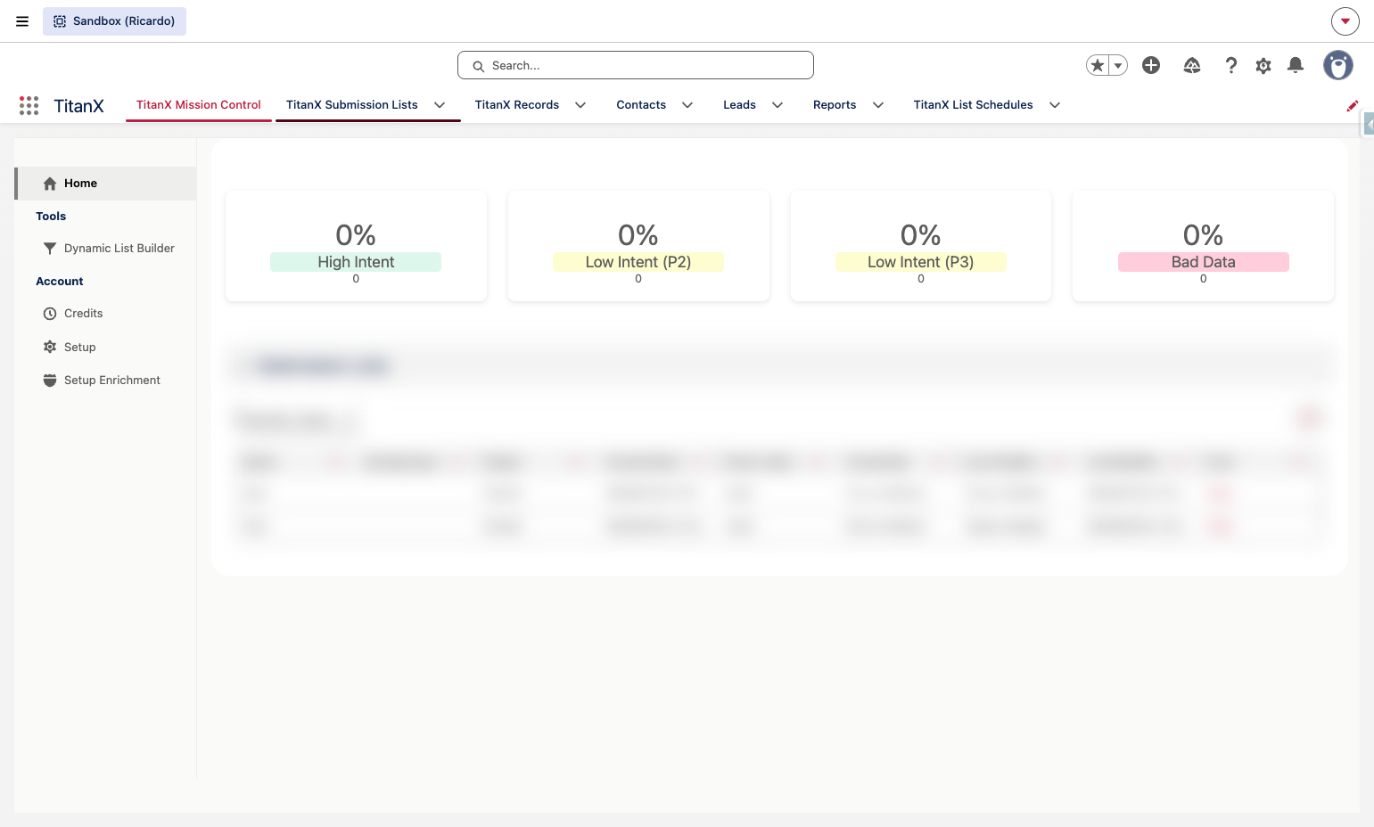Click the Sandbox (Ricardo) badge

tap(114, 21)
